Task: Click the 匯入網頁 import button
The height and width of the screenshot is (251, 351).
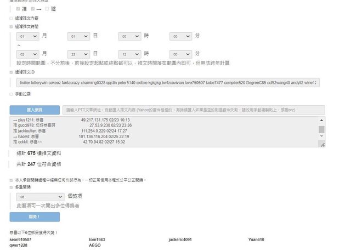Action: tap(35, 110)
